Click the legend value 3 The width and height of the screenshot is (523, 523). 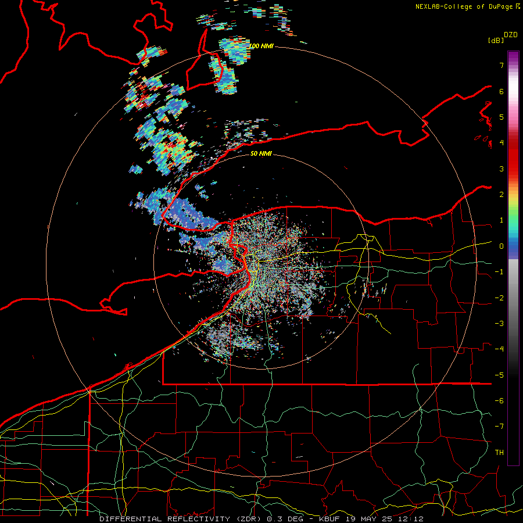pyautogui.click(x=501, y=169)
